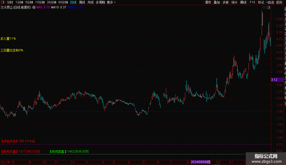Image resolution: width=286 pixels, height=165 pixels.
Task: Open the indicator dropdown beside 交大昂立 title
Action: (x=34, y=7)
